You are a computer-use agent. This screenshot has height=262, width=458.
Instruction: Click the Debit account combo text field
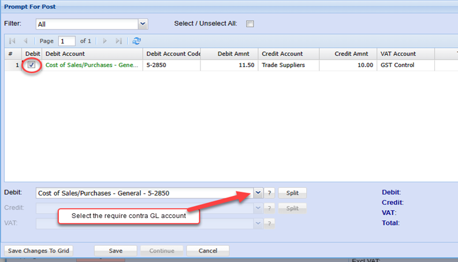[x=144, y=193]
